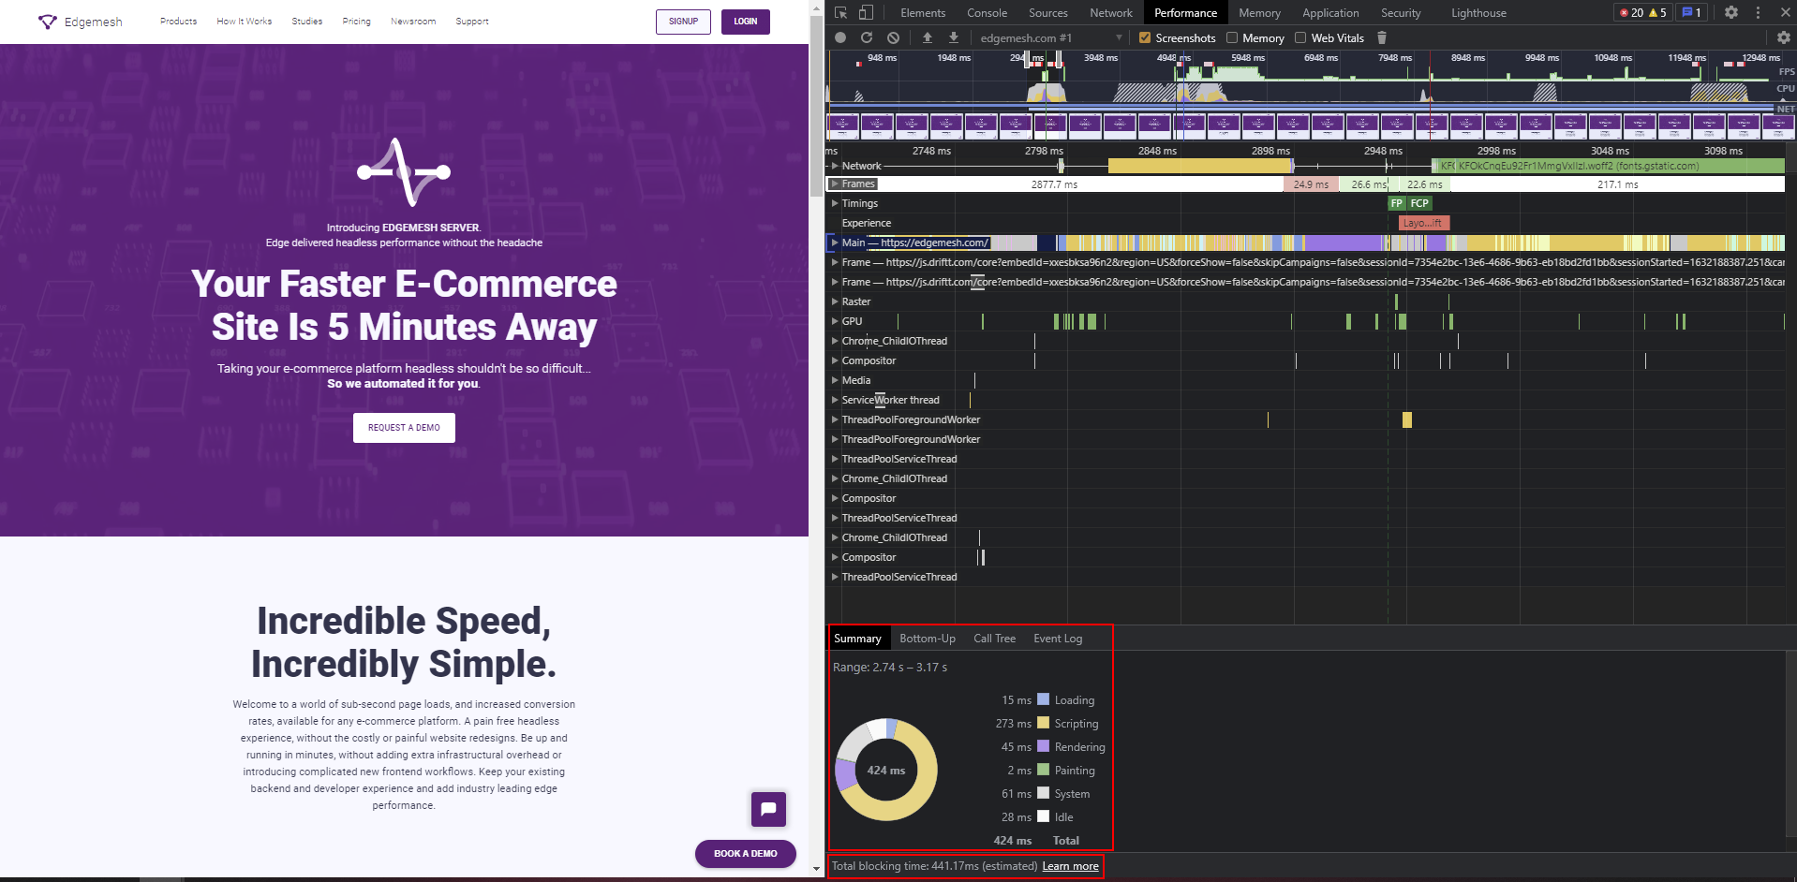Toggle the Screenshots checkbox
1797x882 pixels.
click(1144, 37)
